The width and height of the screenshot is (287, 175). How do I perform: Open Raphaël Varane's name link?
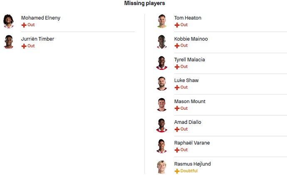pyautogui.click(x=192, y=143)
